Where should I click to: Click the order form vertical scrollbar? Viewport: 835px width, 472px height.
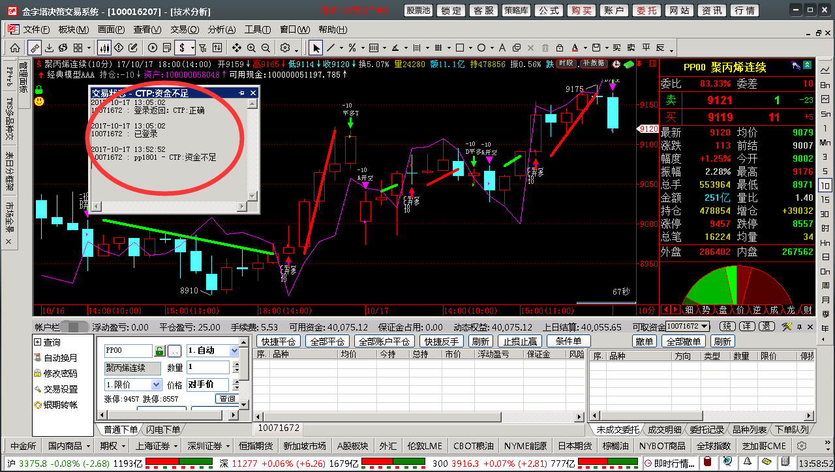point(244,374)
